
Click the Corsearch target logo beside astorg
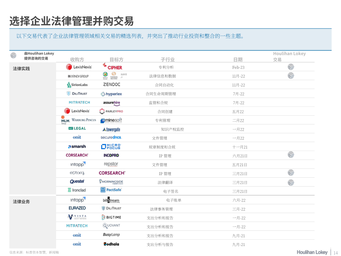pos(112,173)
